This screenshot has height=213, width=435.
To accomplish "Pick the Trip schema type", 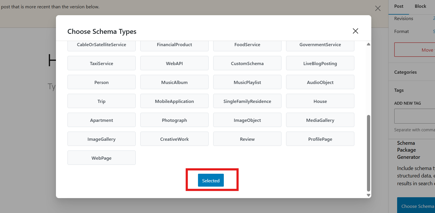I will point(102,101).
